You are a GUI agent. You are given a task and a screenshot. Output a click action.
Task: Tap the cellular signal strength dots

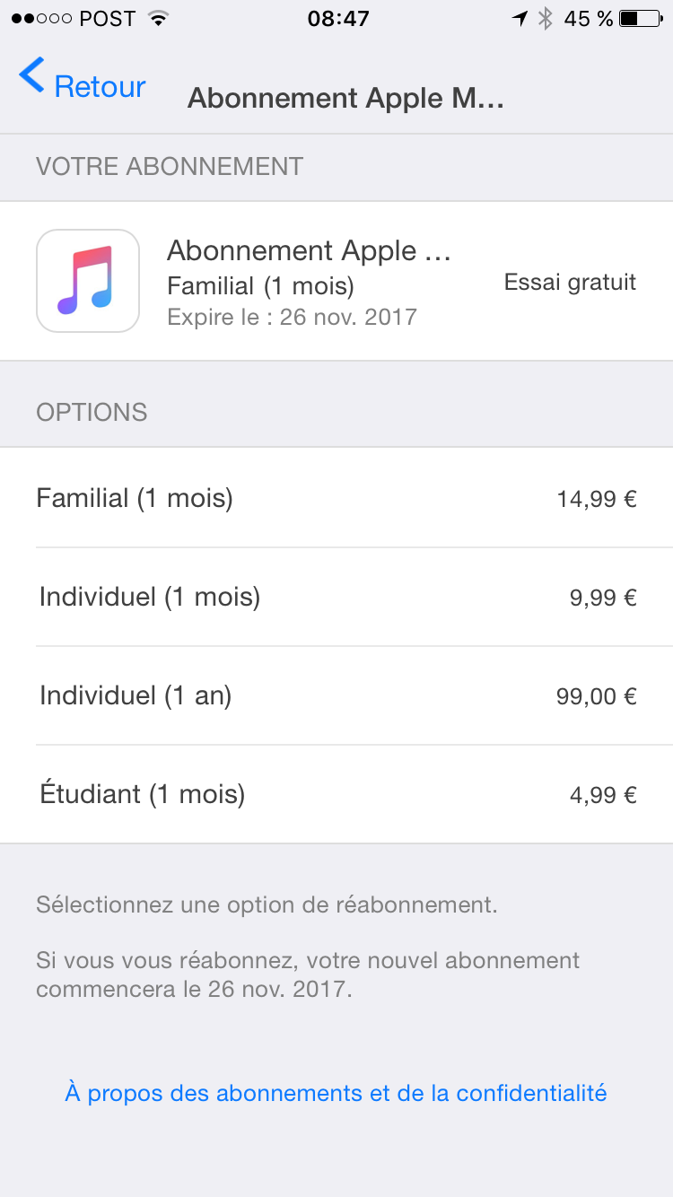(x=41, y=19)
